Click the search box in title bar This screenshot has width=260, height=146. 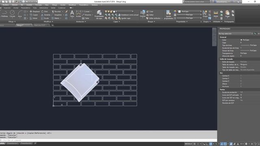(197, 2)
